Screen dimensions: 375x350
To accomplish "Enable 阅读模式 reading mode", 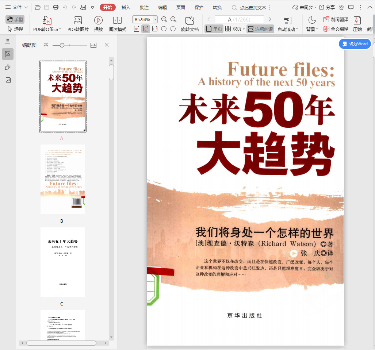I will (x=118, y=24).
